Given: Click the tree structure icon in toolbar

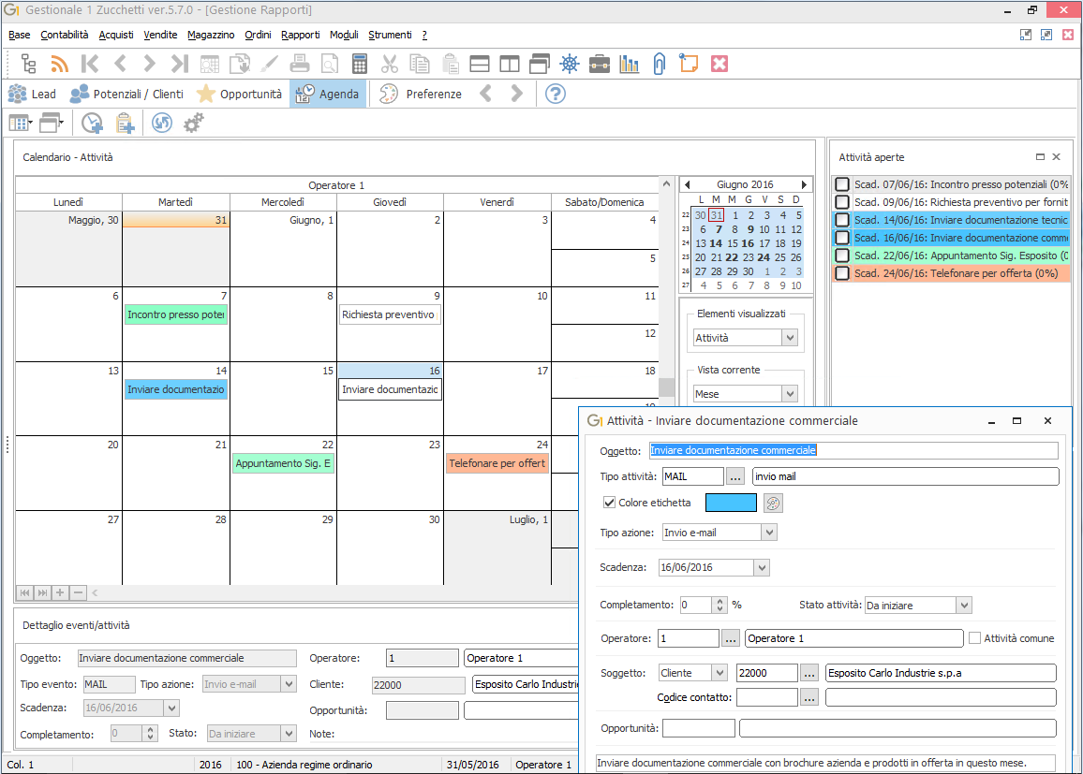Looking at the screenshot, I should [28, 65].
